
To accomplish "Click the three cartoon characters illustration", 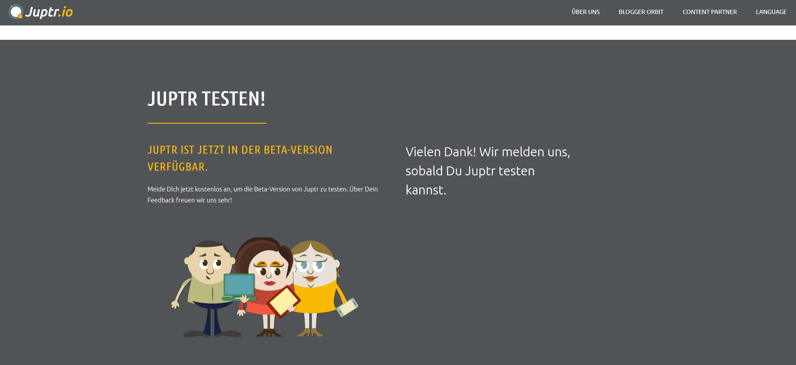I will [265, 287].
